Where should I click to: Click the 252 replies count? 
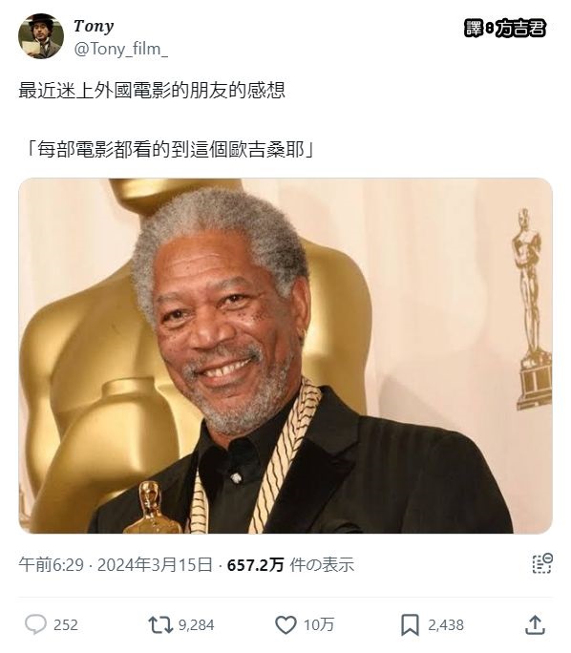pos(66,624)
